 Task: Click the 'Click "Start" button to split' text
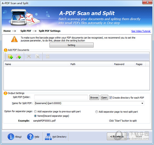[123, 121]
